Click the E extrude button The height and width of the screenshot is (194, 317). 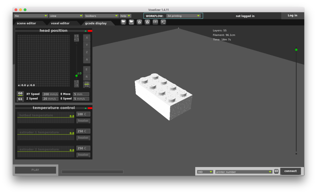87,70
